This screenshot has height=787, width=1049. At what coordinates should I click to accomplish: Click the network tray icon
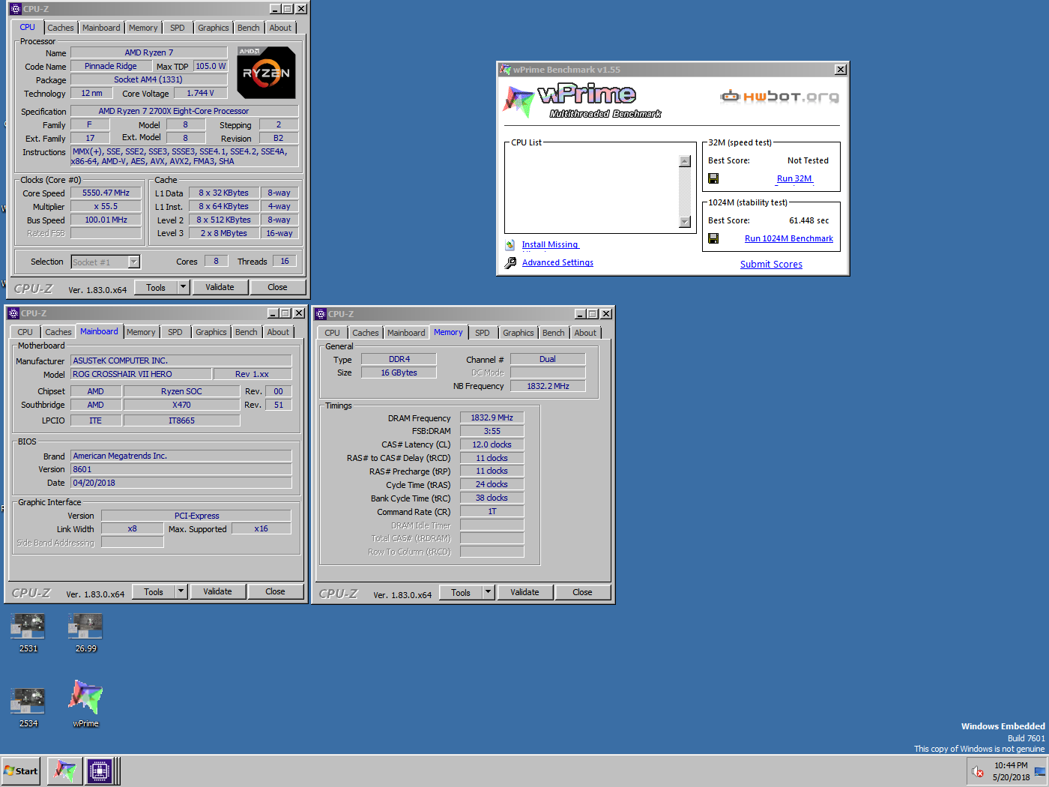[1039, 771]
